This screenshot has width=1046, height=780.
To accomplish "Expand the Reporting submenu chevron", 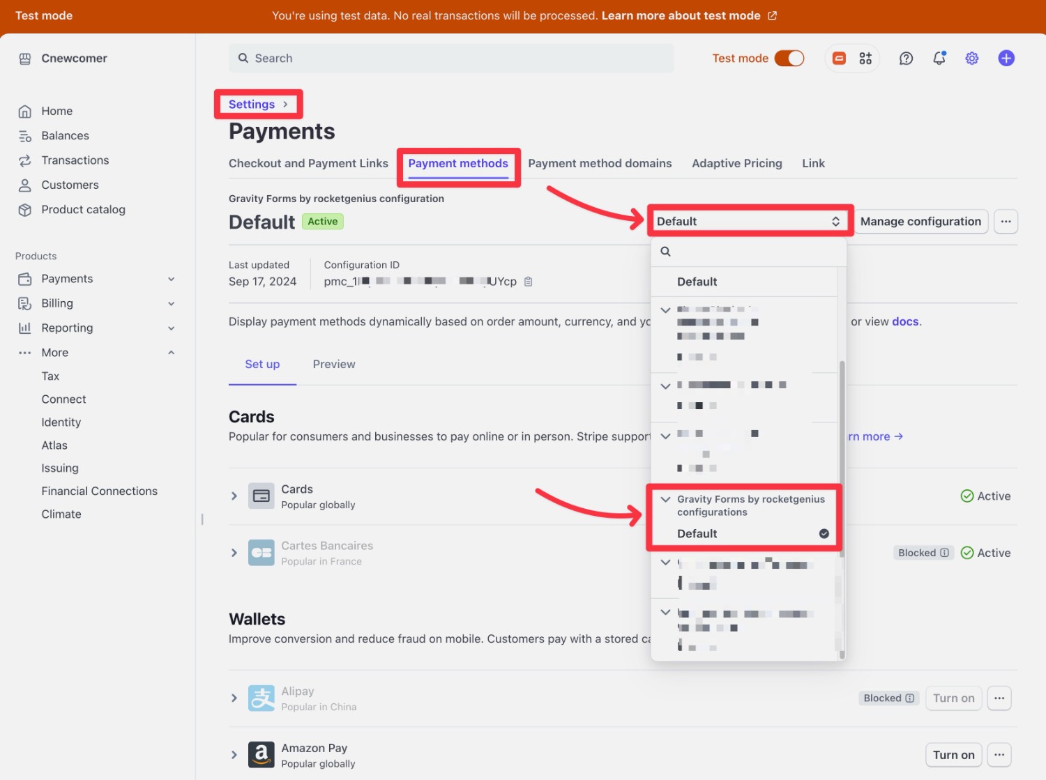I will pos(172,328).
